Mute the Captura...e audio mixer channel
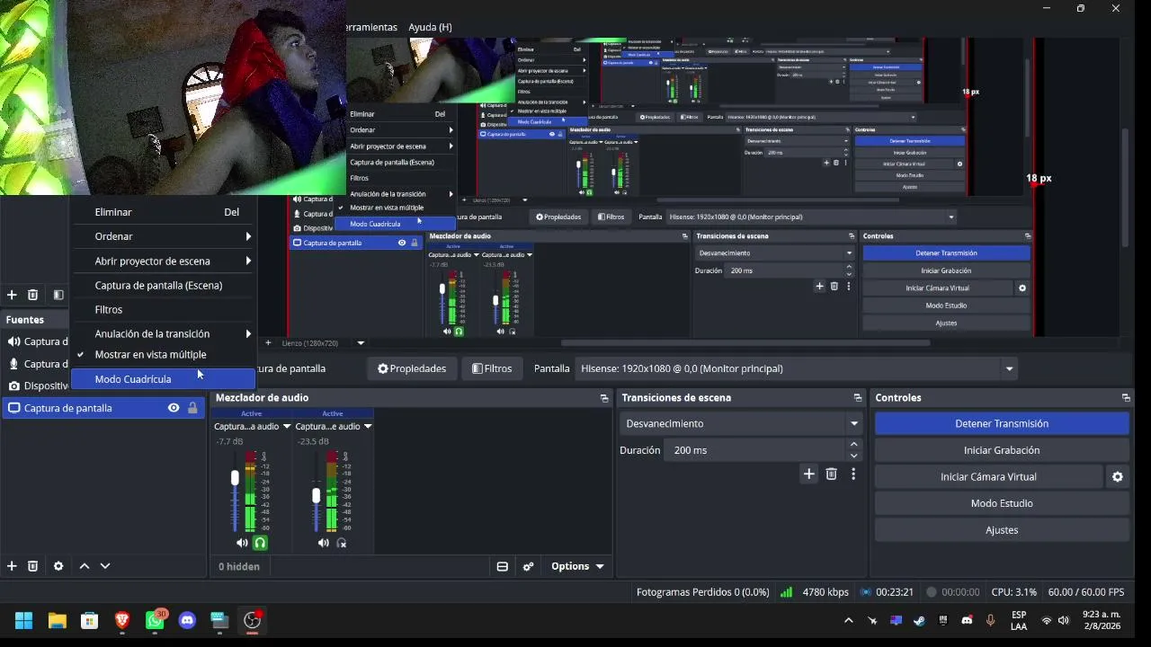1151x647 pixels. tap(323, 543)
